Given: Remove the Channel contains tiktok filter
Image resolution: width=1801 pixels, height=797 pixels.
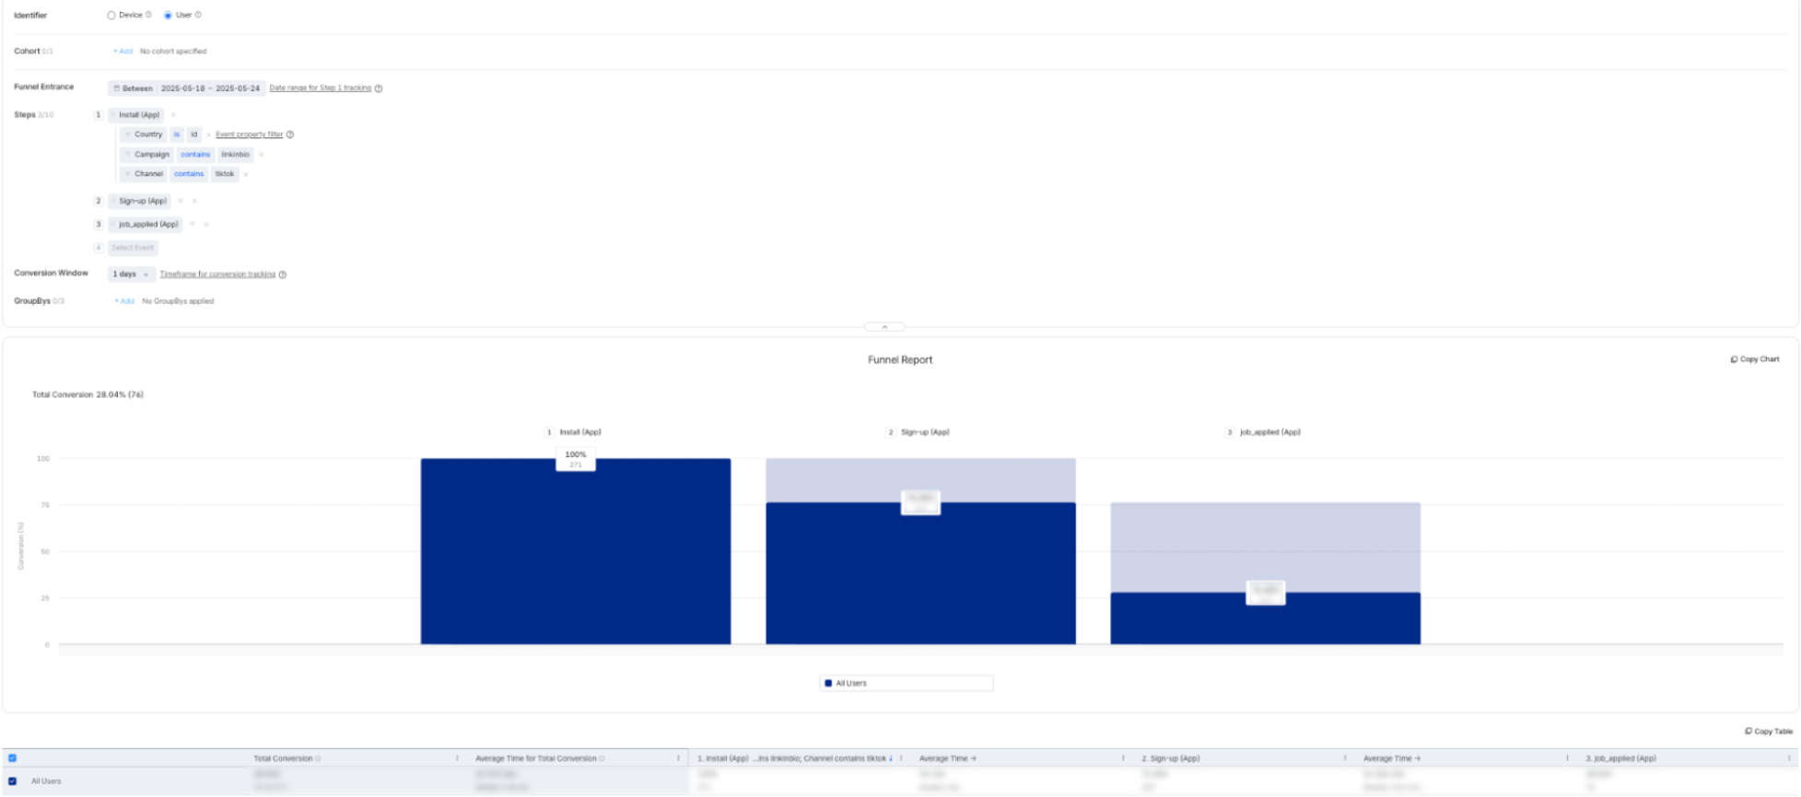Looking at the screenshot, I should pyautogui.click(x=246, y=174).
